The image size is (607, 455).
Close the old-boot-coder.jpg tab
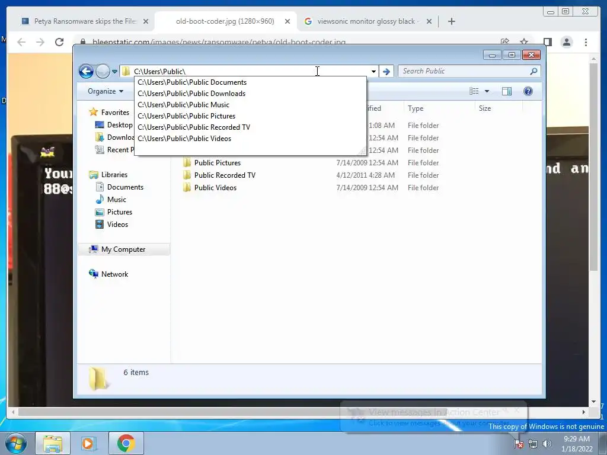(287, 22)
